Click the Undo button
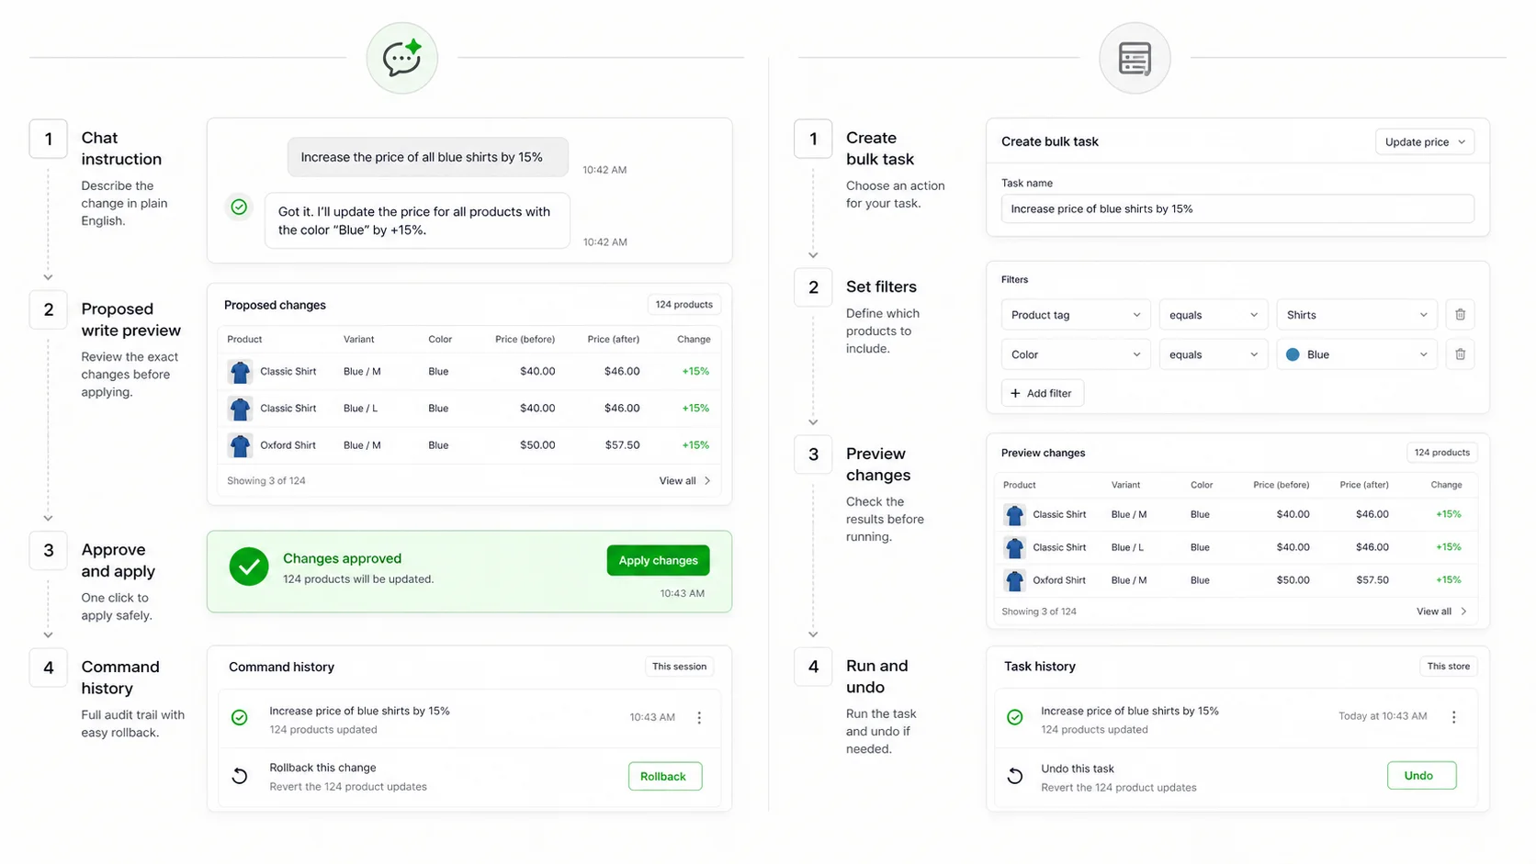This screenshot has height=864, width=1536. 1421,775
